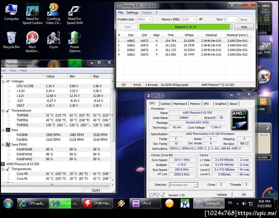This screenshot has height=218, width=279.
Task: Click the OK button in CPU-Z
Action: [244, 195]
